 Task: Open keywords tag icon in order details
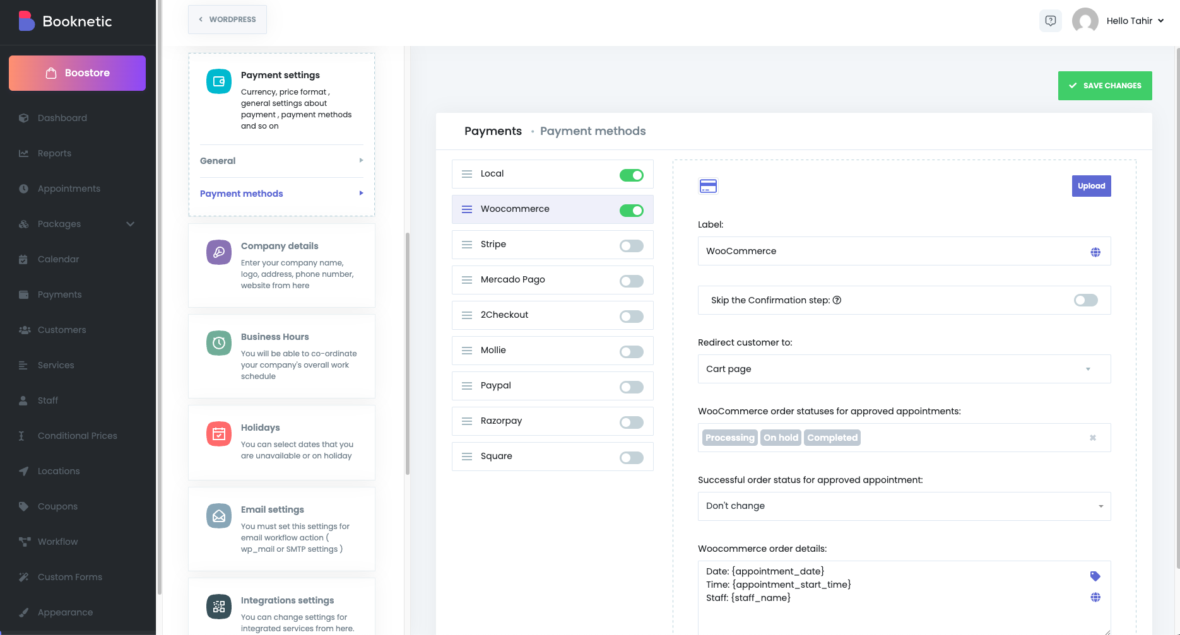click(1095, 576)
